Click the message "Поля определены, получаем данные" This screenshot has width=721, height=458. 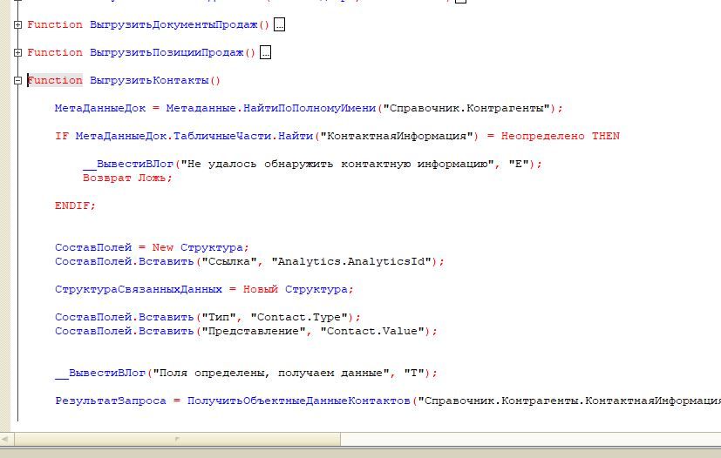click(x=271, y=373)
